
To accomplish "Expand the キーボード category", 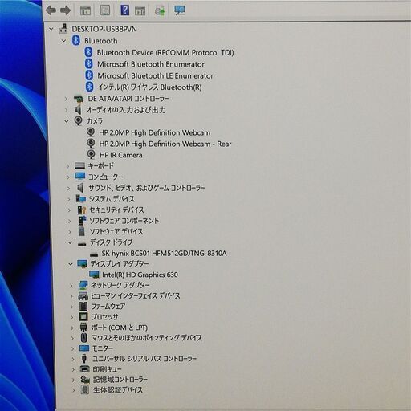I will click(x=68, y=166).
